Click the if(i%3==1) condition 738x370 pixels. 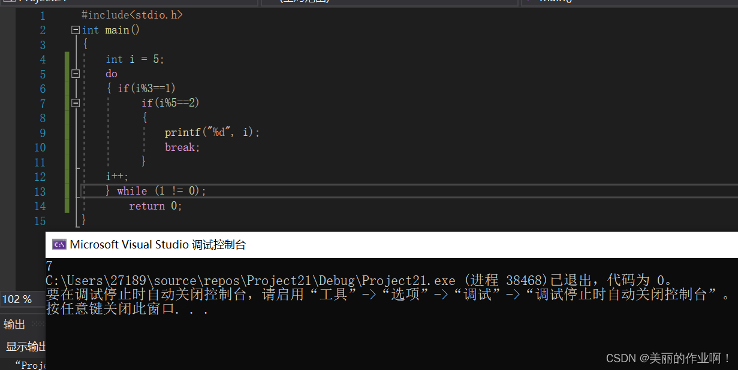coord(146,89)
